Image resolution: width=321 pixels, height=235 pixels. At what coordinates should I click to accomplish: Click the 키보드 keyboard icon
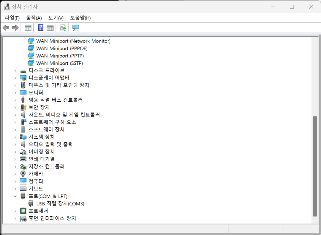tap(23, 188)
